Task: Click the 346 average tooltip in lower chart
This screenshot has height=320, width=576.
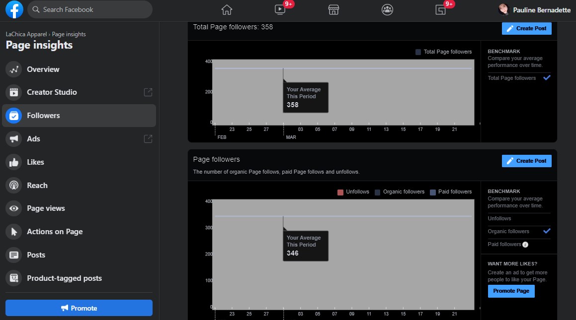Action: [x=305, y=246]
